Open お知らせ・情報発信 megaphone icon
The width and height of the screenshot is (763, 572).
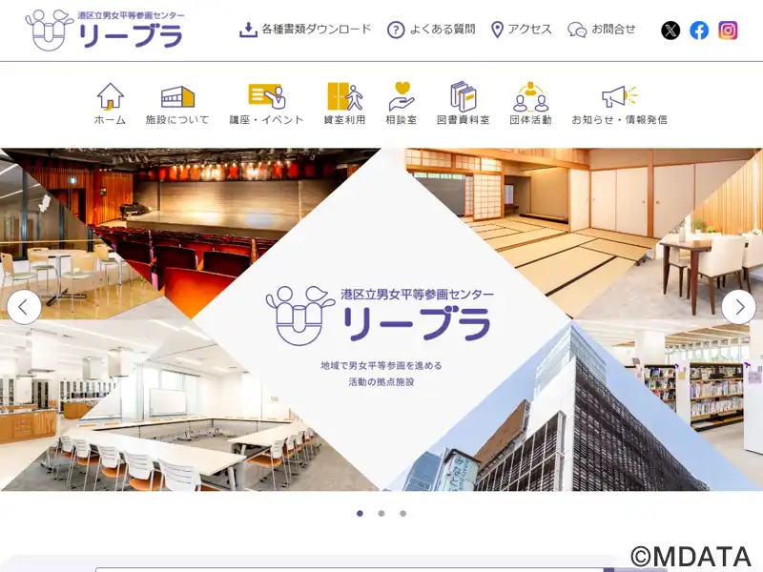click(x=619, y=96)
